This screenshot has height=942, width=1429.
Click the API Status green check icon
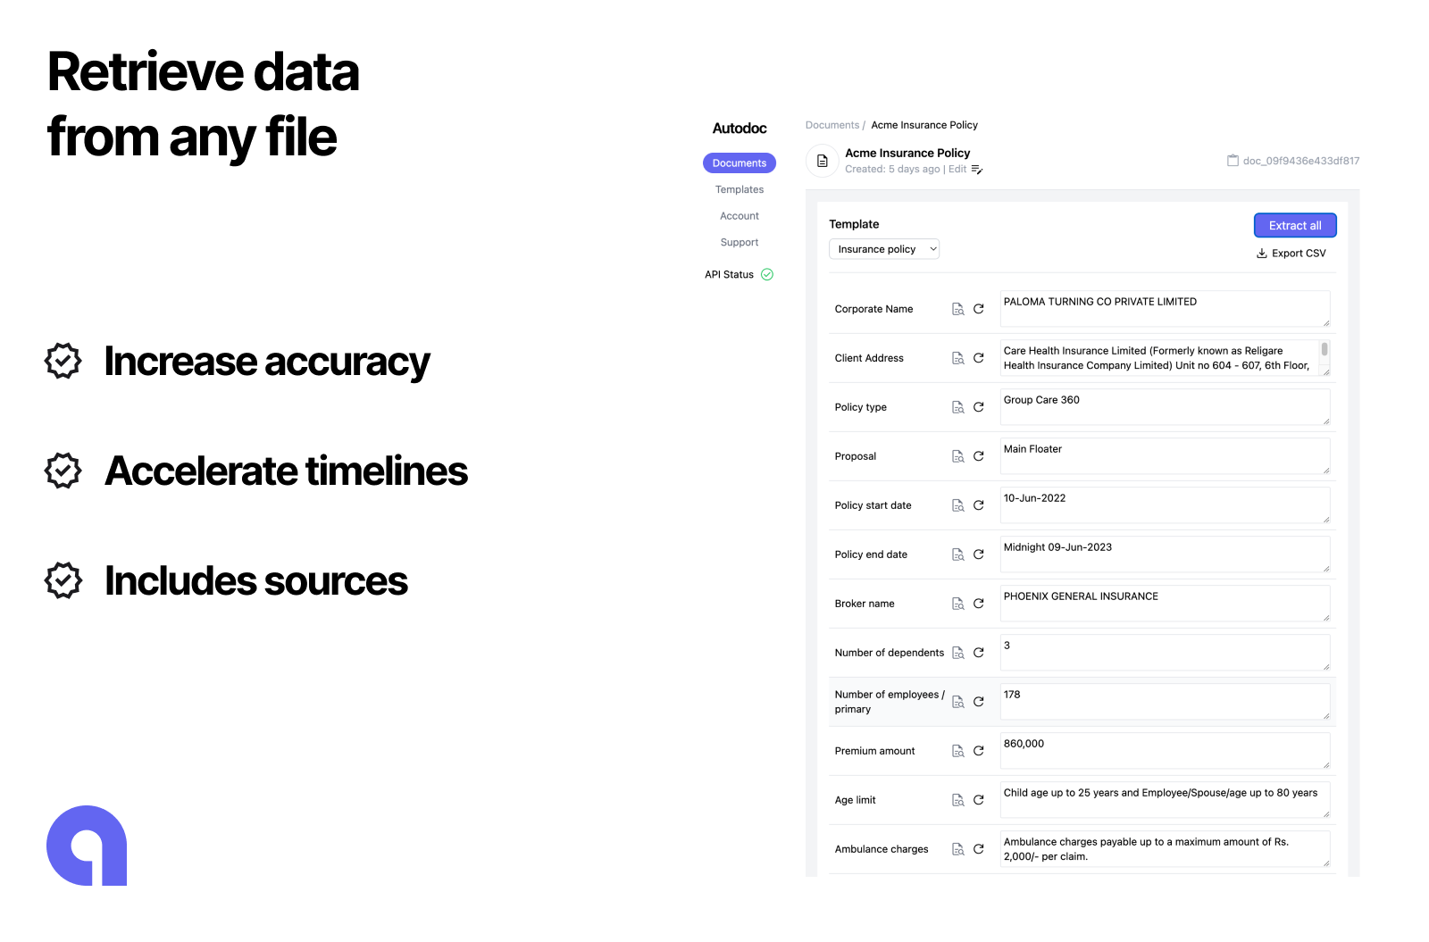(x=767, y=274)
